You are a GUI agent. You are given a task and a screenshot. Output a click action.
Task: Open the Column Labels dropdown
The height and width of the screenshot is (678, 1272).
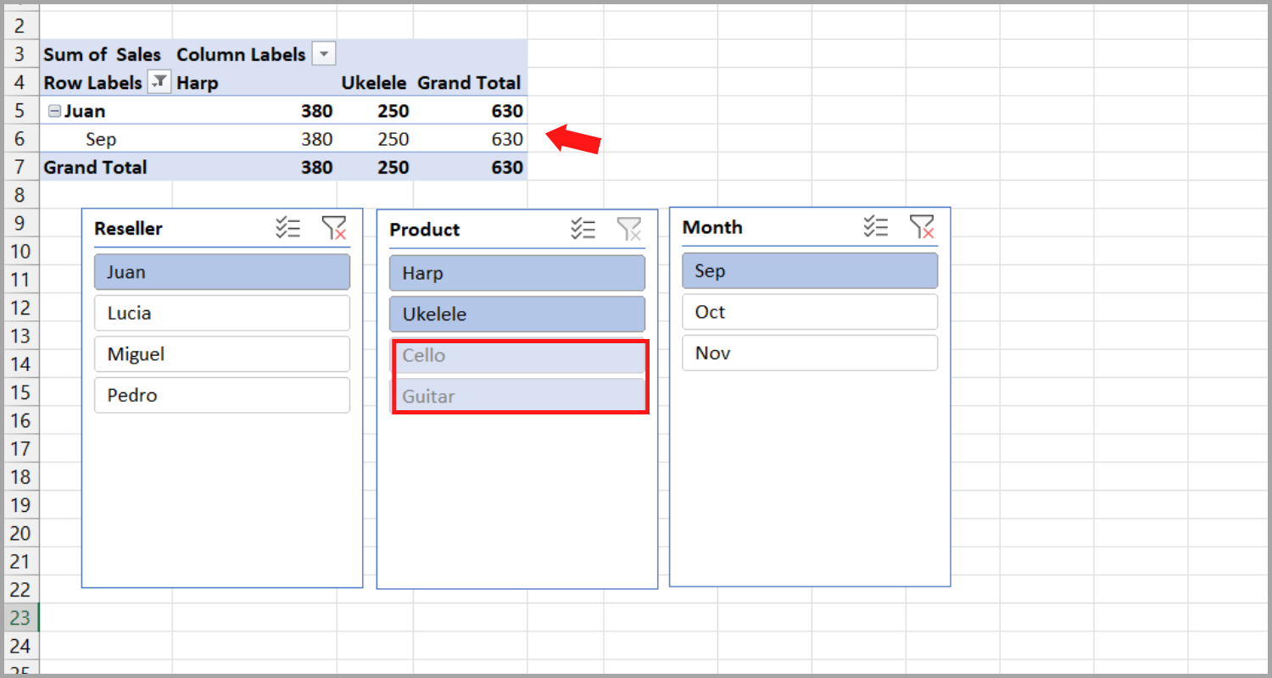(x=323, y=53)
